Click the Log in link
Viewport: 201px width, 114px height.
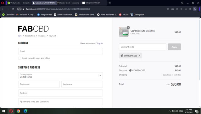(100, 43)
